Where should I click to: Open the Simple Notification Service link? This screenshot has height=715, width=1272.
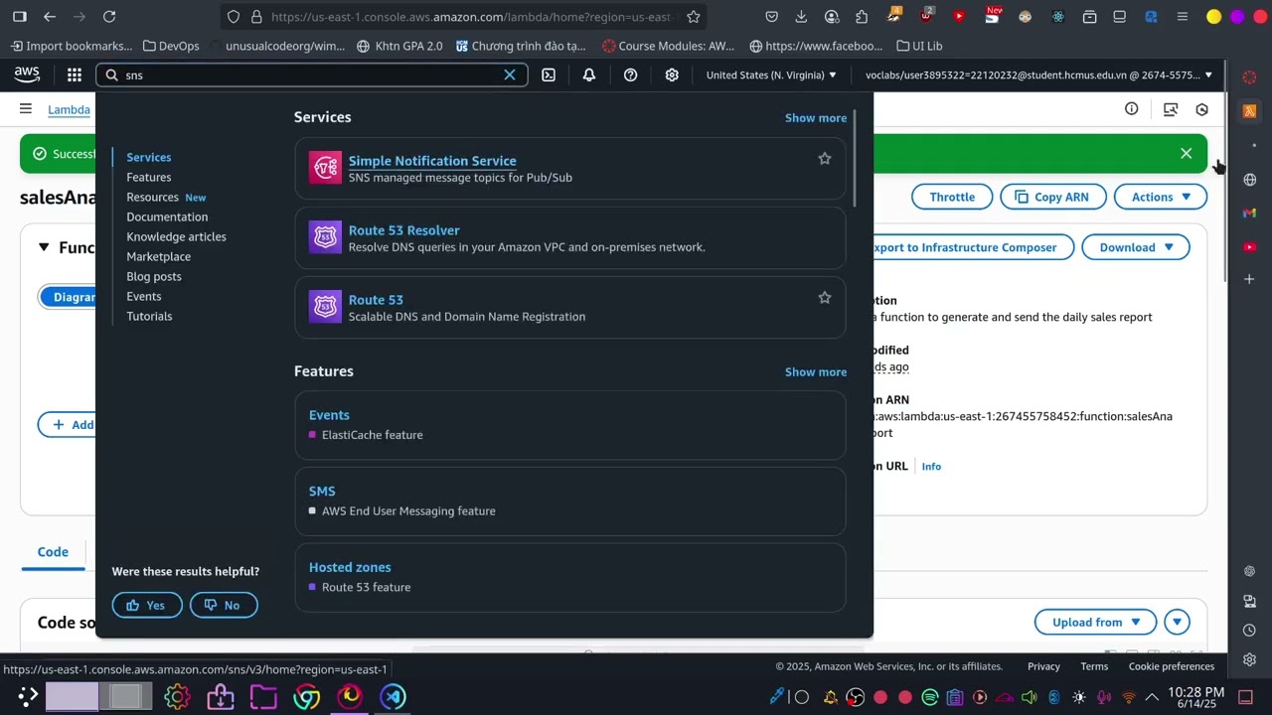pyautogui.click(x=432, y=161)
